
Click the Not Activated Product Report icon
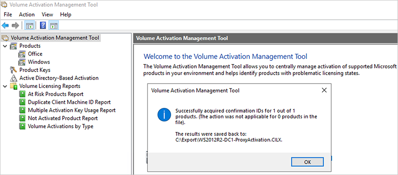(23, 118)
